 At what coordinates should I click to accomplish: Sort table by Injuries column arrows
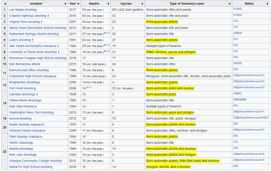pyautogui.click(x=142, y=4)
